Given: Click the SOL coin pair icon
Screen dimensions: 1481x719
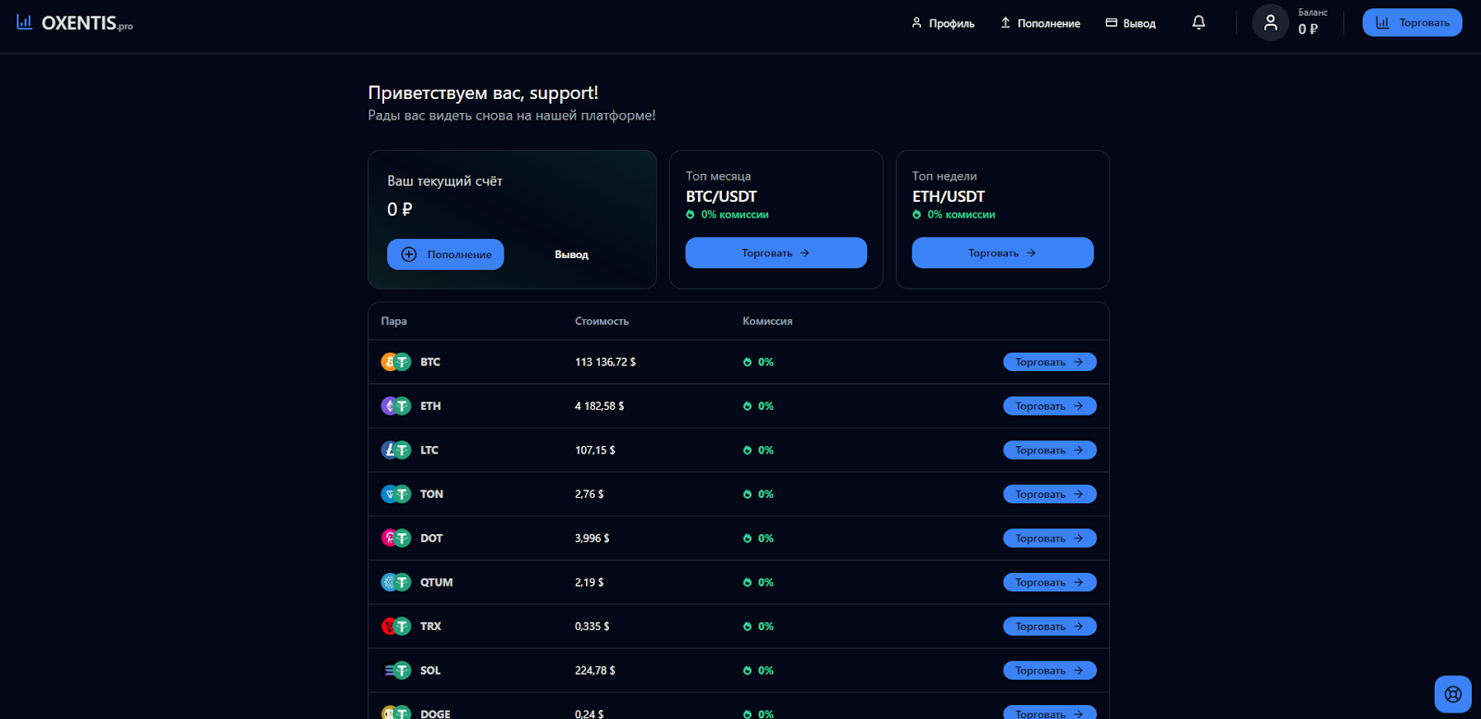Looking at the screenshot, I should tap(395, 671).
